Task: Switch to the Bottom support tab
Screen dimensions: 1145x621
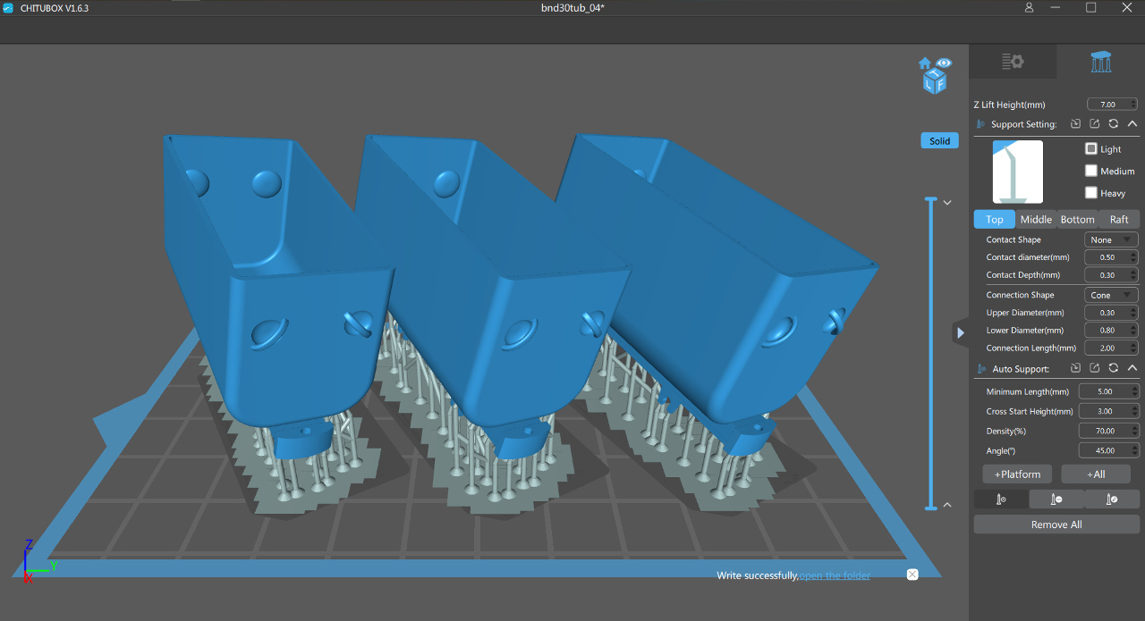Action: pyautogui.click(x=1077, y=219)
